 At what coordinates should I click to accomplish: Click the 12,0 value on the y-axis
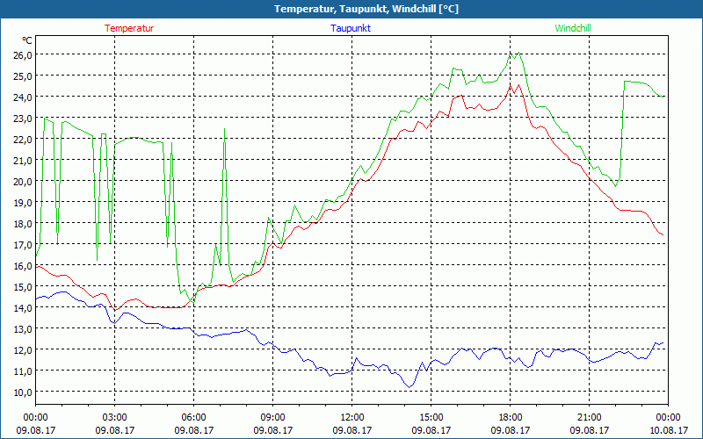click(x=23, y=349)
